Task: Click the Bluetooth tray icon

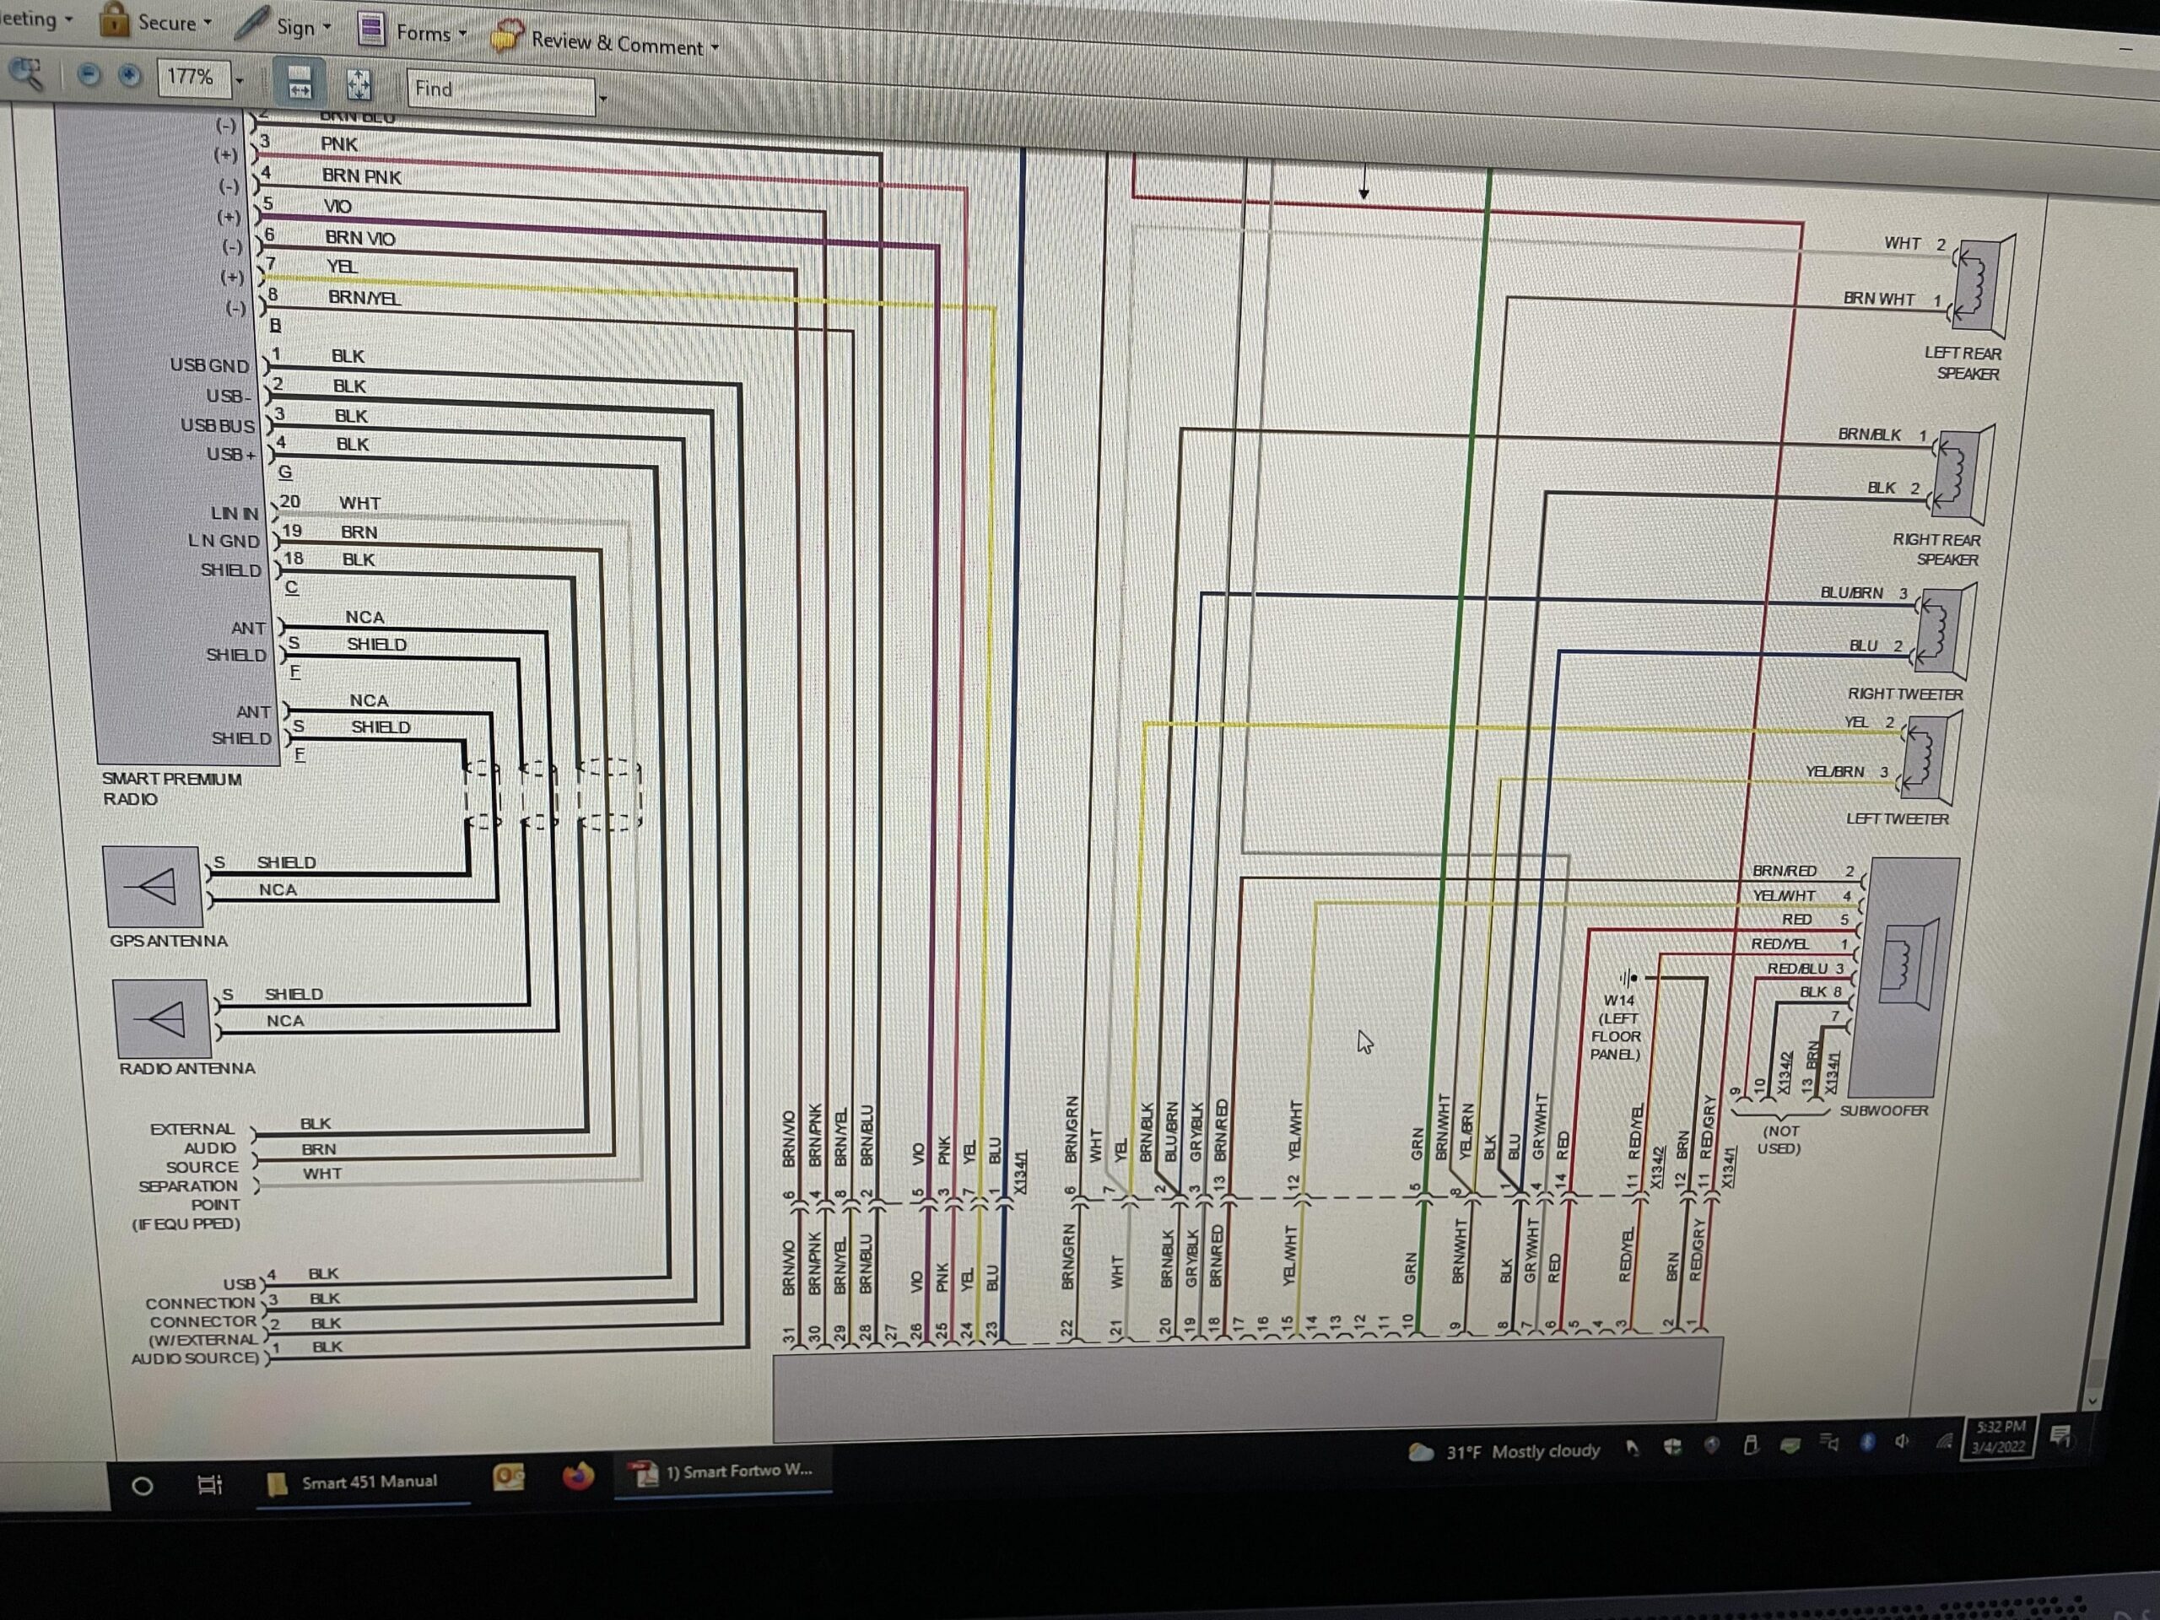Action: pyautogui.click(x=1867, y=1442)
